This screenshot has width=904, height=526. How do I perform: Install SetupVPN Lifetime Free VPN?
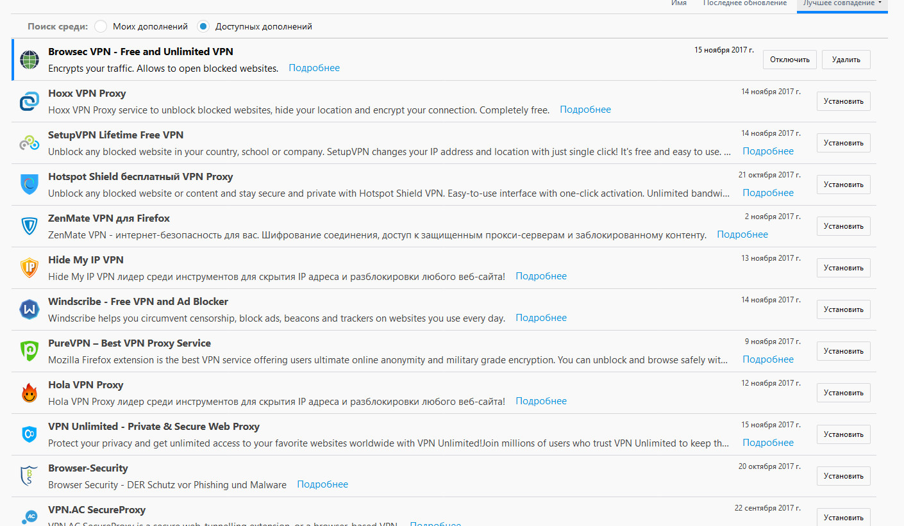click(x=844, y=143)
